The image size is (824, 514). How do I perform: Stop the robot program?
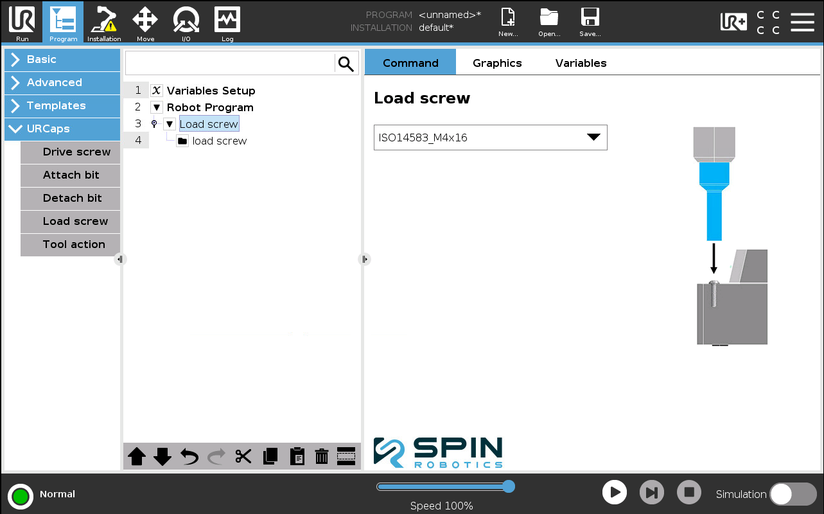[689, 493]
